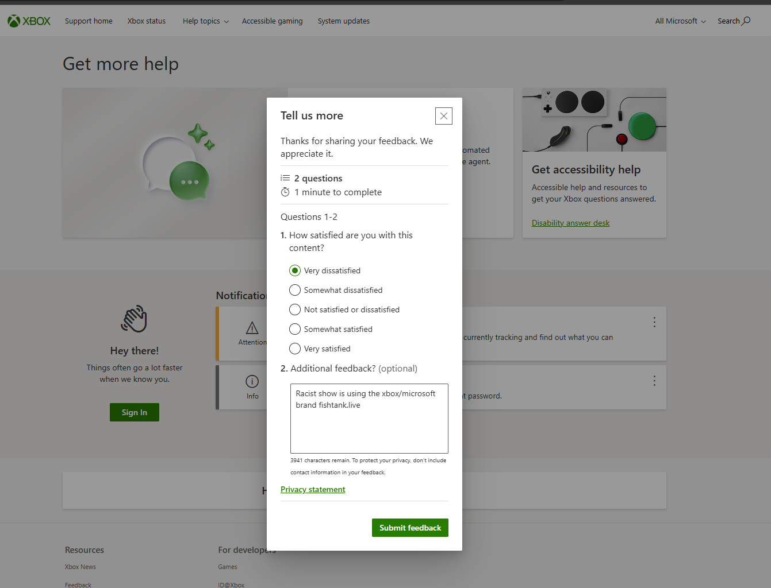This screenshot has height=588, width=771.
Task: Select Very dissatisfied rating
Action: click(295, 270)
